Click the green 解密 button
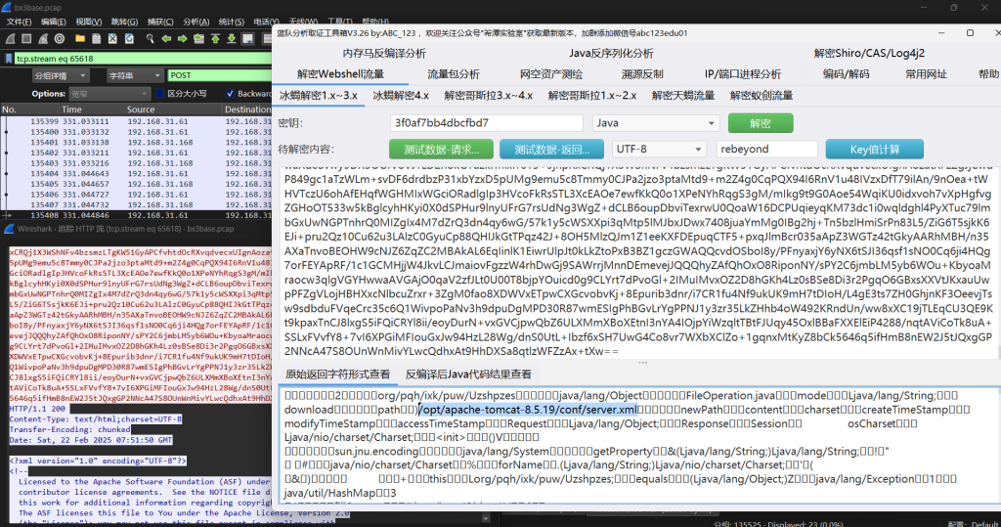The image size is (1001, 527). [x=760, y=123]
